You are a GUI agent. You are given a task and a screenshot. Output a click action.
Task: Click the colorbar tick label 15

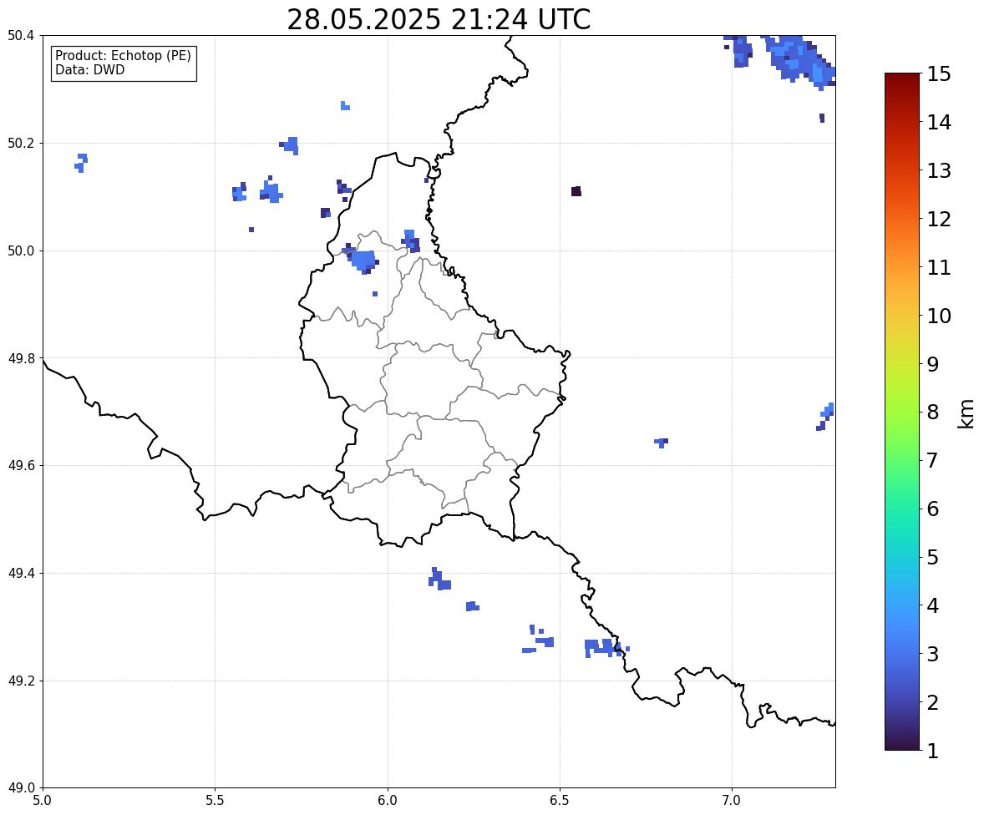coord(939,74)
